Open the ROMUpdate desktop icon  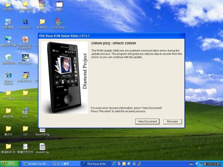(59, 22)
